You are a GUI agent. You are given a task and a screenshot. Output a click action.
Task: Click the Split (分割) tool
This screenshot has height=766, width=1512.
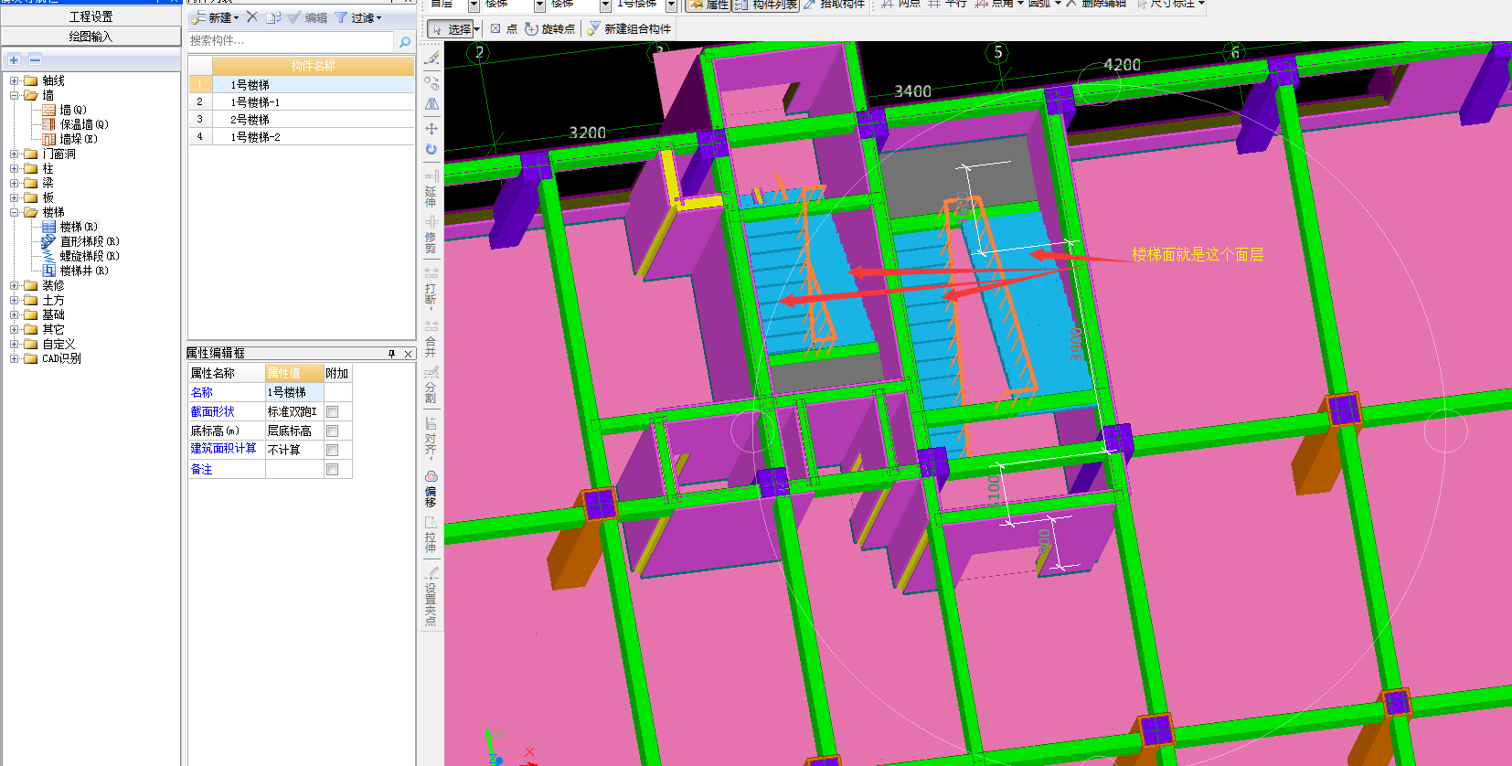431,386
